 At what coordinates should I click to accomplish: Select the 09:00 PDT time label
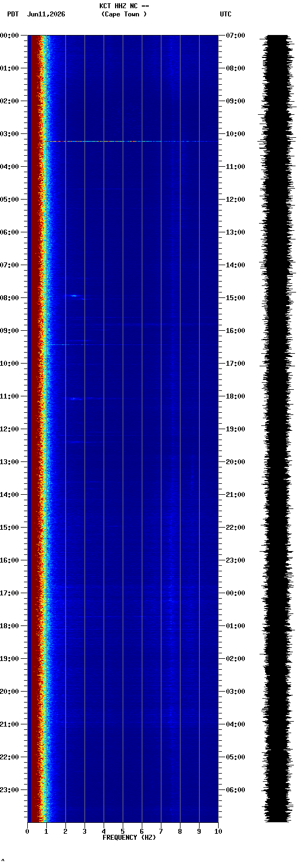(x=9, y=331)
